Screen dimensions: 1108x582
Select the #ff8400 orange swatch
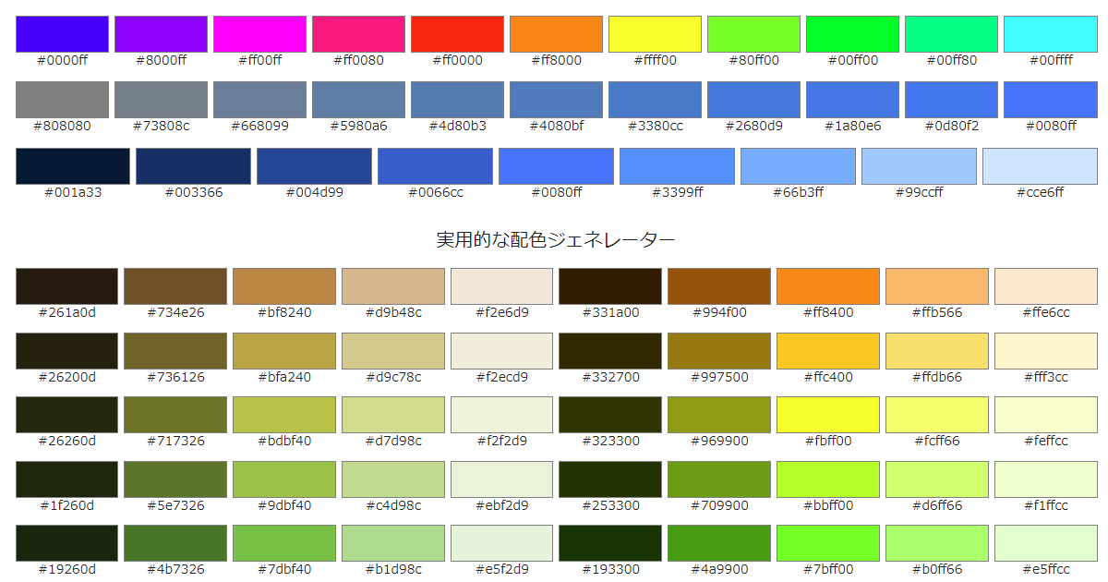click(827, 286)
